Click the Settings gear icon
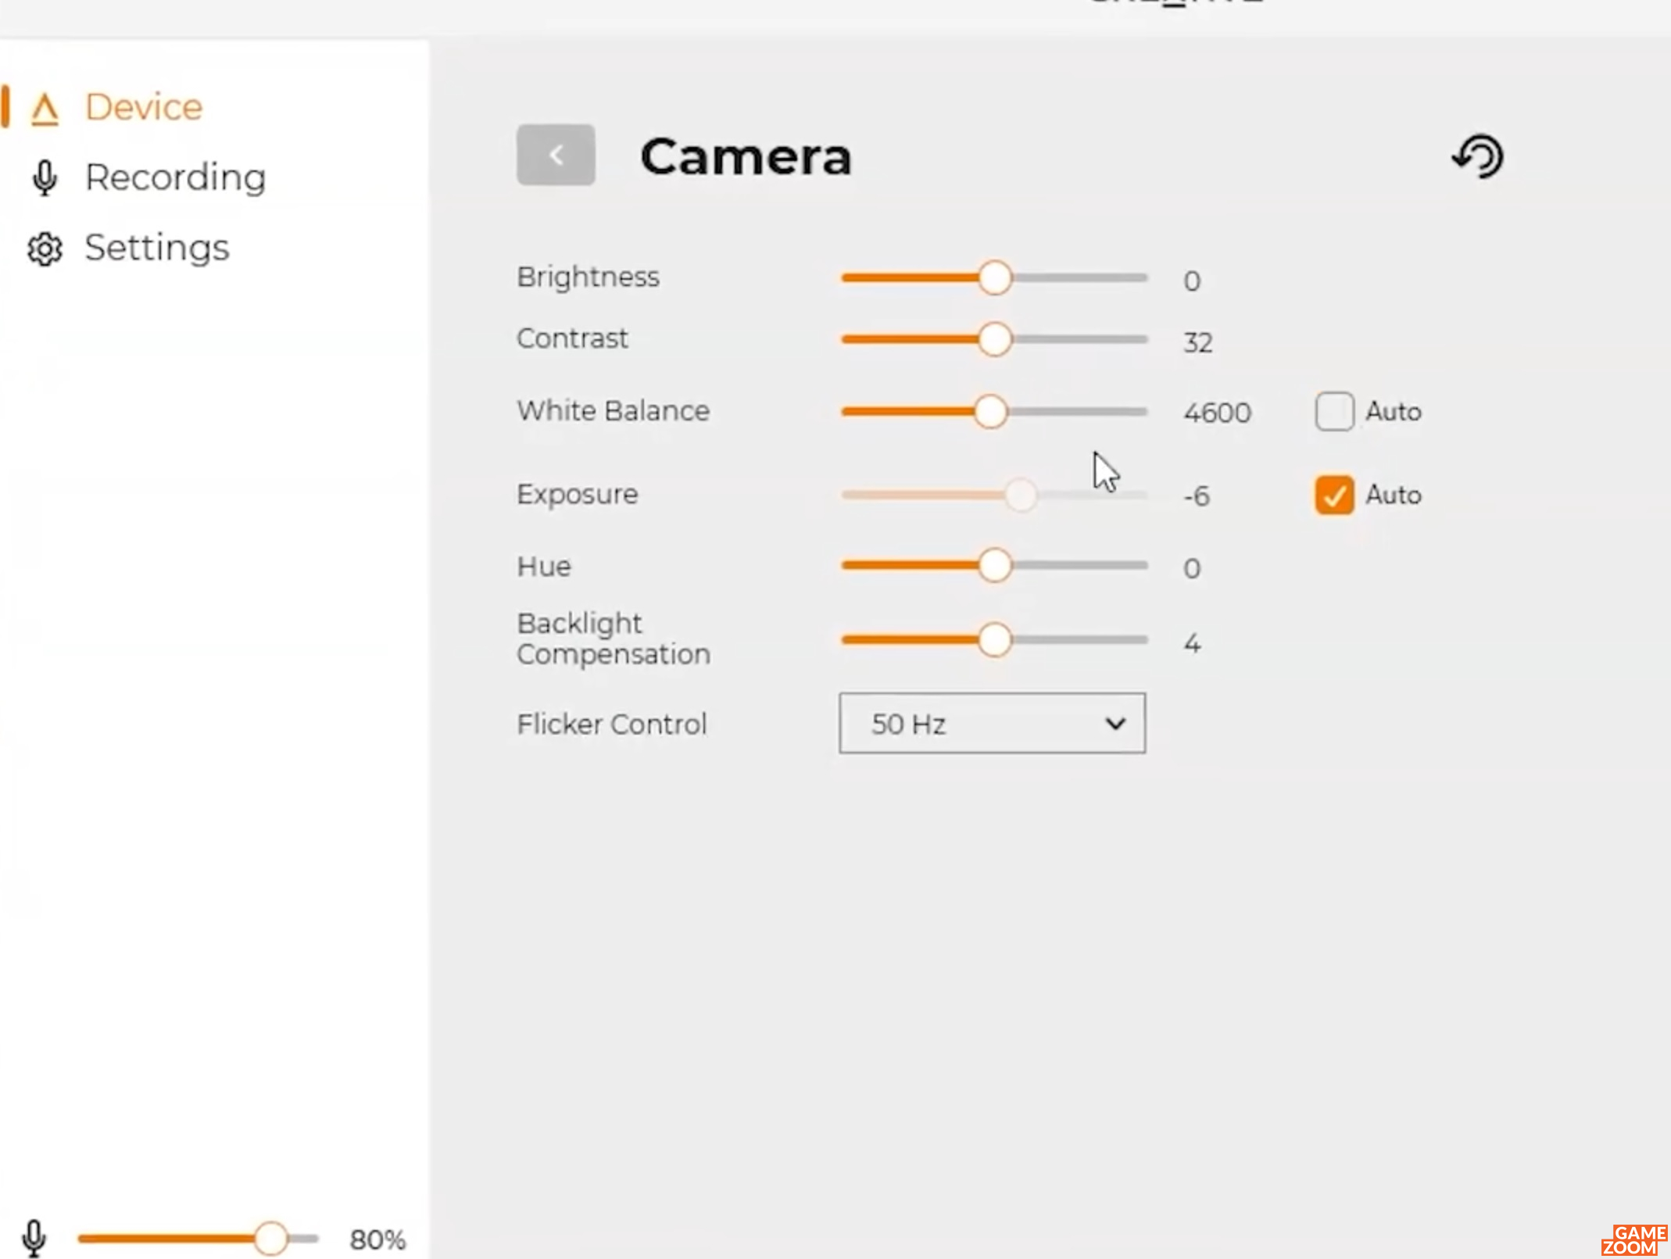 [45, 249]
